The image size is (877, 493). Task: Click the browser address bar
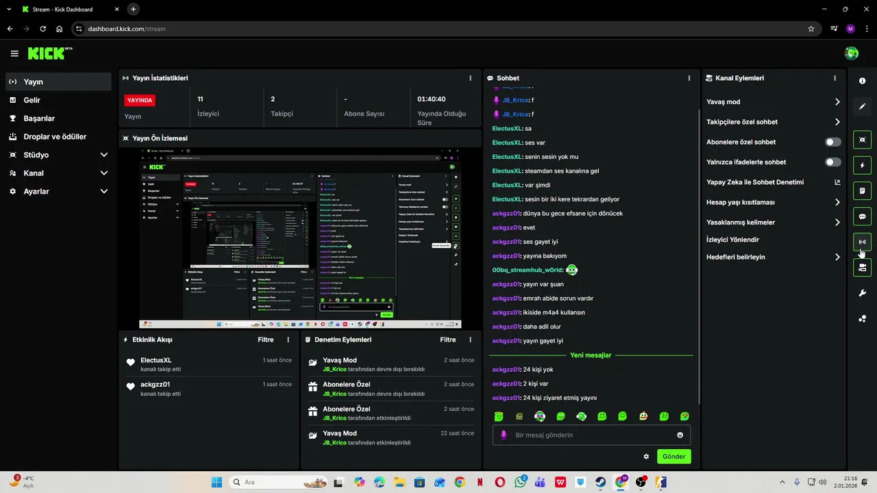[445, 29]
